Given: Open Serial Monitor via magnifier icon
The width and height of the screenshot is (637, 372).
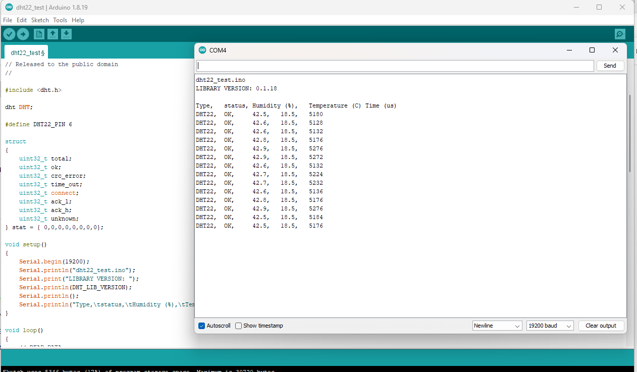Looking at the screenshot, I should 620,34.
